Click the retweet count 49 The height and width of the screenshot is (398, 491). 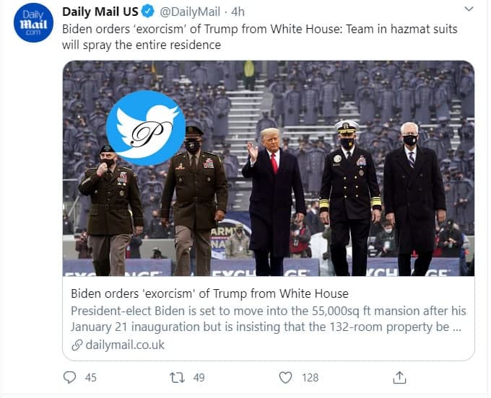coord(200,377)
